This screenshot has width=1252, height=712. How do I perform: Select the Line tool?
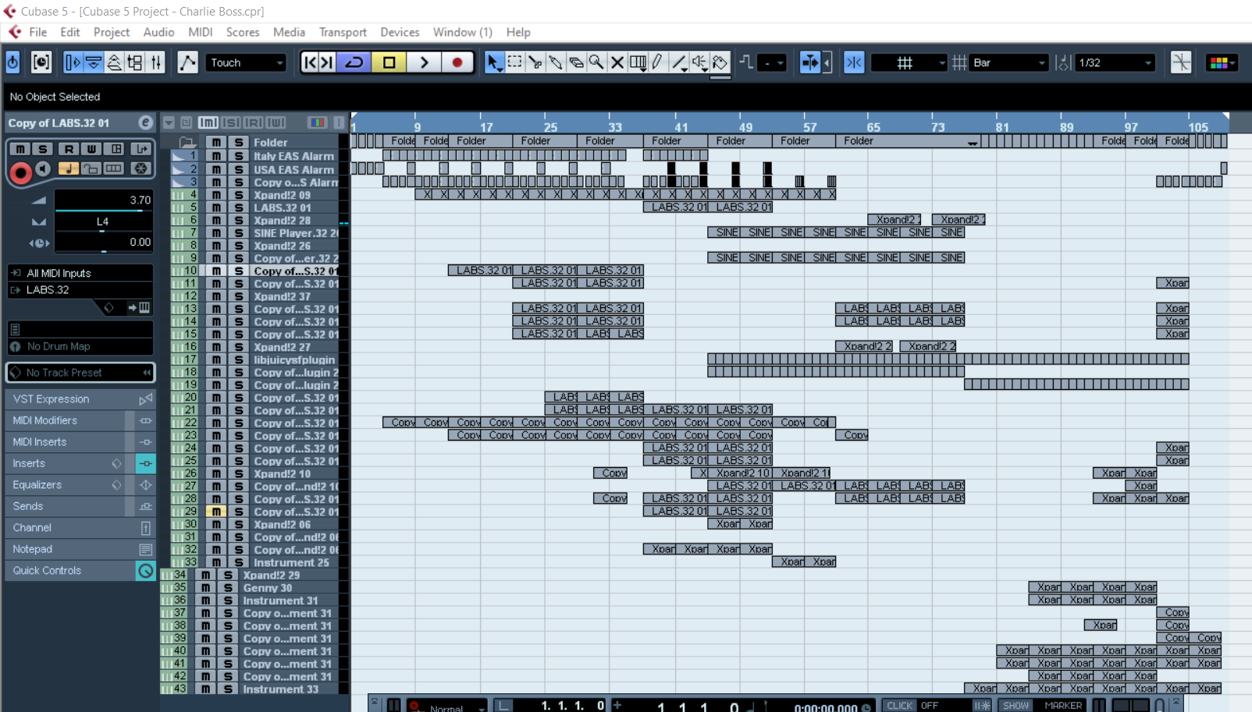click(679, 62)
